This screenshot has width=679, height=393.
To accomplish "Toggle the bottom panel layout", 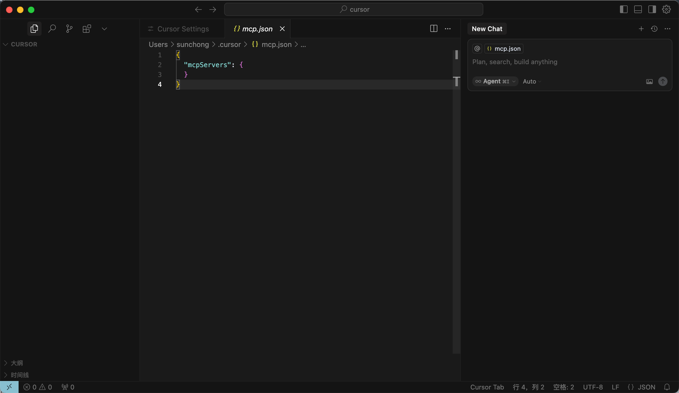I will [x=638, y=9].
